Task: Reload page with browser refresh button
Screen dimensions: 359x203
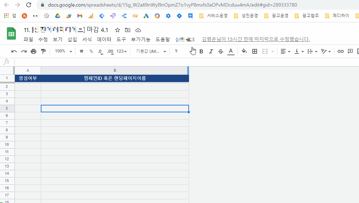Action: tap(29, 5)
